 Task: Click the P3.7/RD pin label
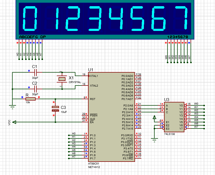pos(128,159)
